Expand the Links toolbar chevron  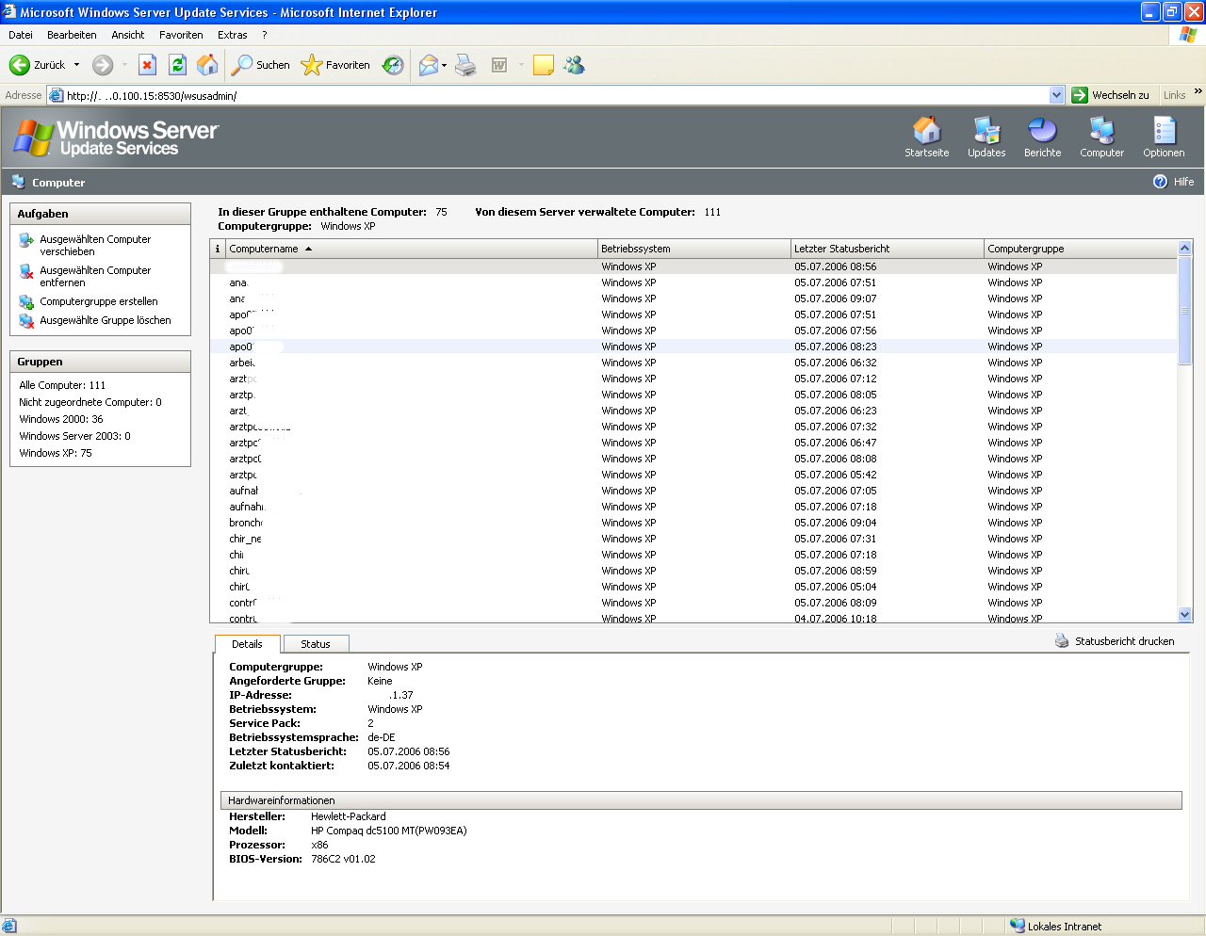click(1198, 91)
